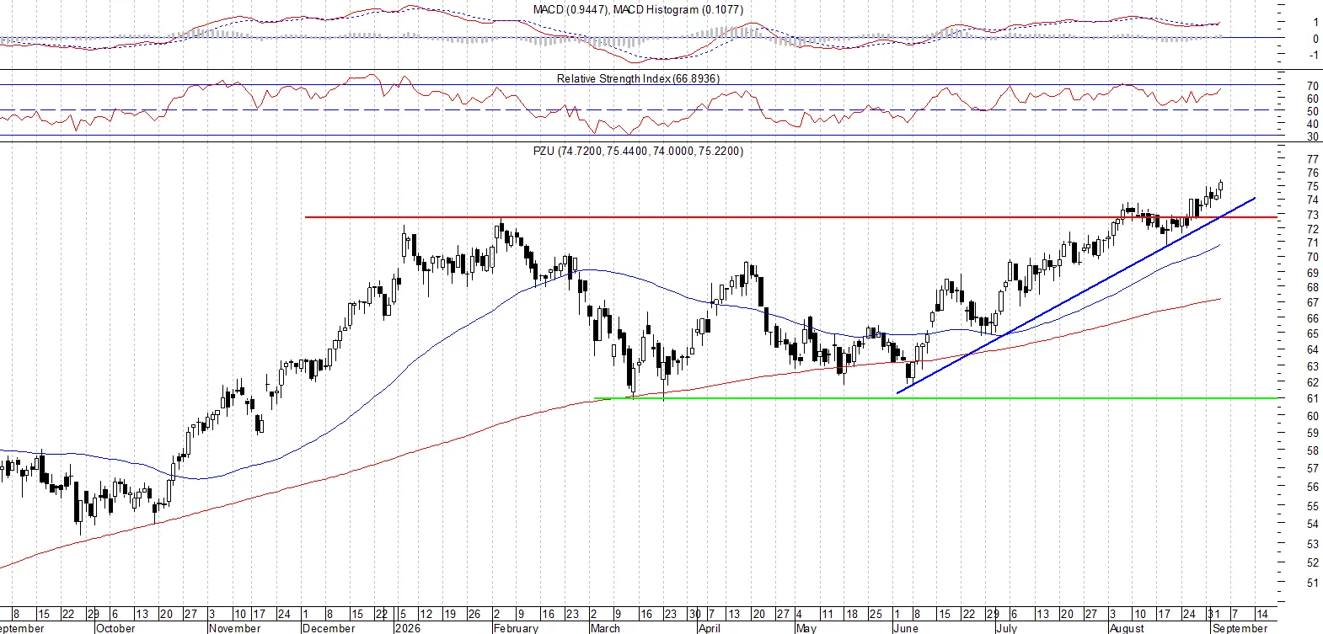Click the December label on time axis
Viewport: 1323px width, 634px height.
click(329, 628)
